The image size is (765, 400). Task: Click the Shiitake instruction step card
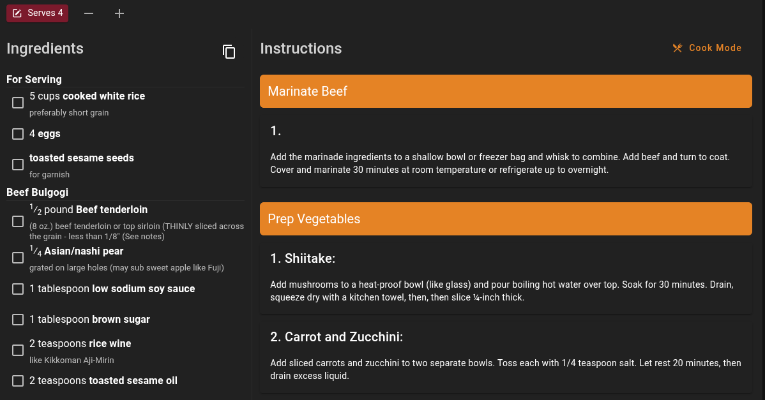(x=505, y=278)
